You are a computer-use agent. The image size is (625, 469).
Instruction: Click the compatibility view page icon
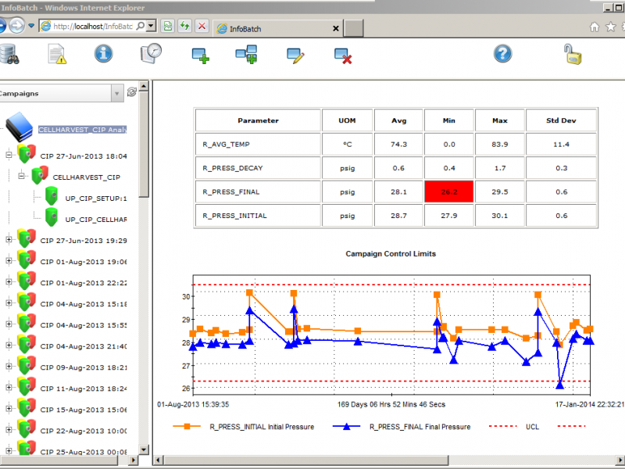point(168,27)
